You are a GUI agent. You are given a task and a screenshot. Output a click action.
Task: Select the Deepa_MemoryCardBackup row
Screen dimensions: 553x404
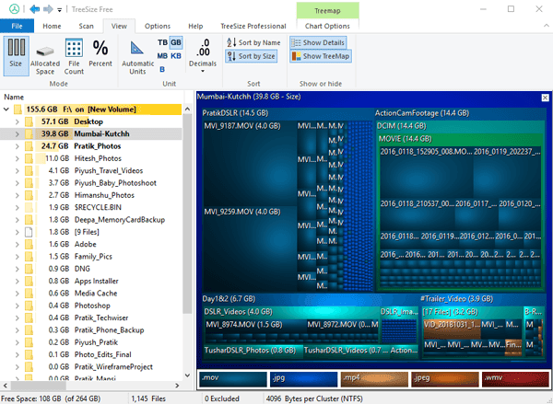pyautogui.click(x=91, y=220)
